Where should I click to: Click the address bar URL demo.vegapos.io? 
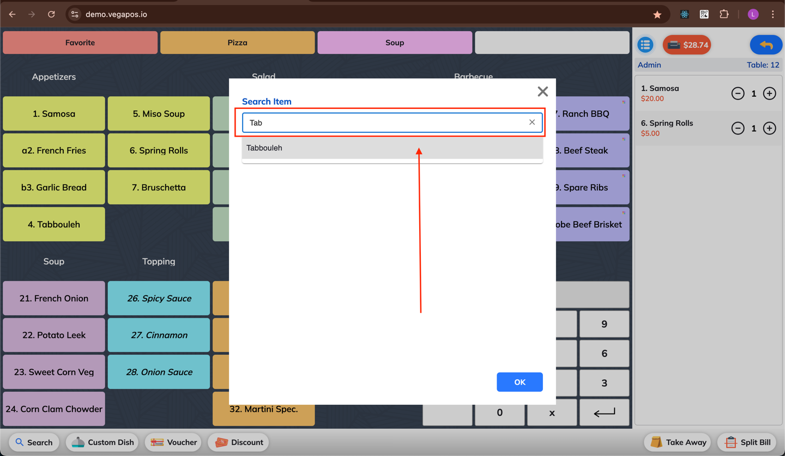116,15
